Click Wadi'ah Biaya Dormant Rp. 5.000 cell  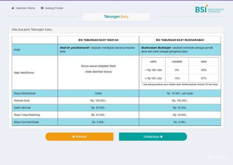pos(98,122)
